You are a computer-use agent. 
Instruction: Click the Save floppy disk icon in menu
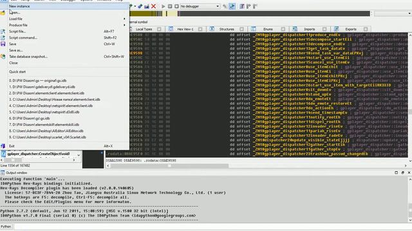coord(3,44)
